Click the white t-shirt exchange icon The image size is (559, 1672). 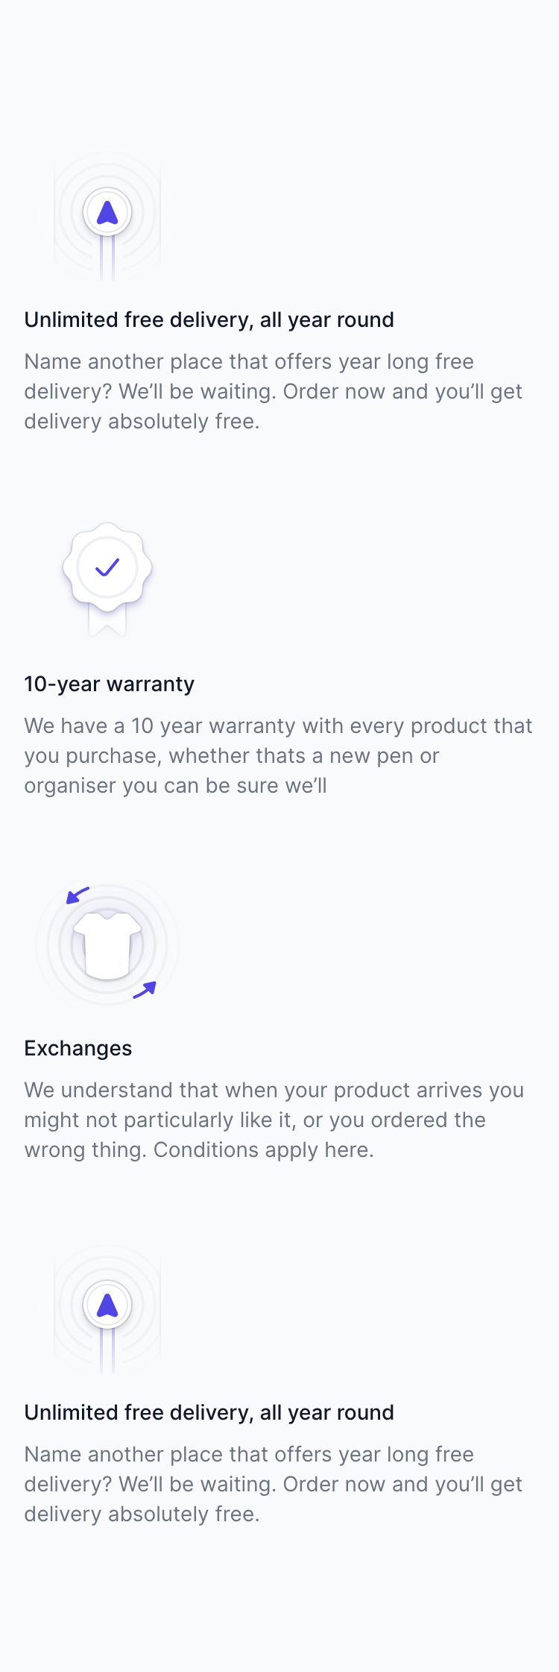pos(107,944)
